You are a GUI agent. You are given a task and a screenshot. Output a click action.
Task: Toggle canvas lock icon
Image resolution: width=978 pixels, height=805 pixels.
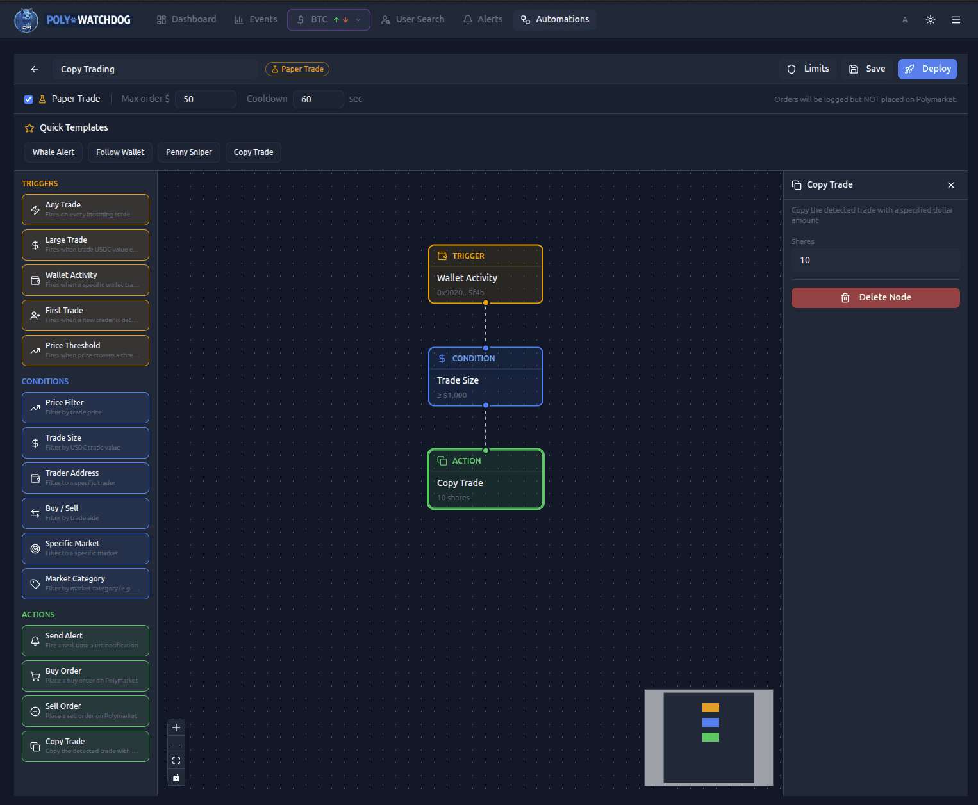tap(176, 777)
